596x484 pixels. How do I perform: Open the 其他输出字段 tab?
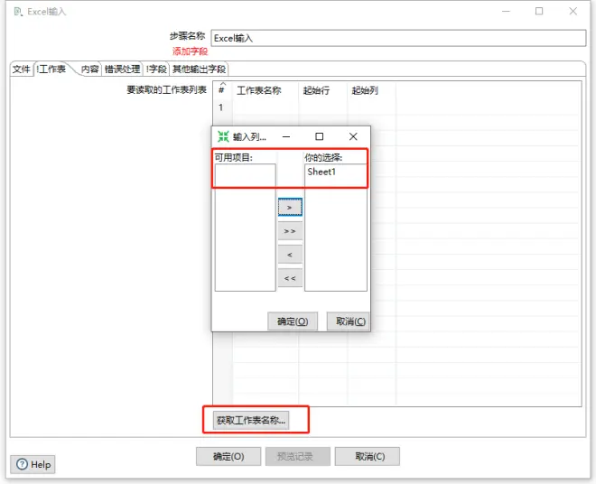[x=199, y=70]
